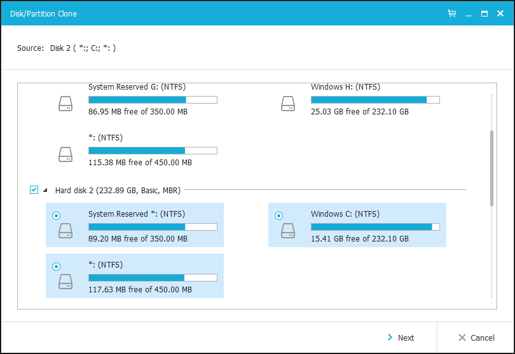Click the System Reserved *: drive icon

pos(65,231)
